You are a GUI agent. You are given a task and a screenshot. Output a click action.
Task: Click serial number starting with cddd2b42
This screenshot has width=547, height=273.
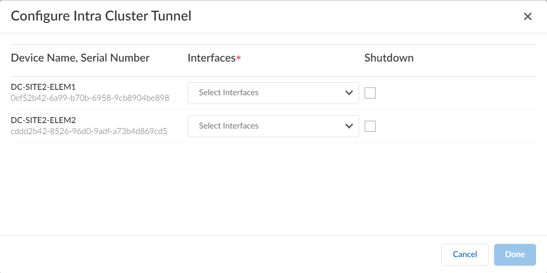[x=89, y=131]
